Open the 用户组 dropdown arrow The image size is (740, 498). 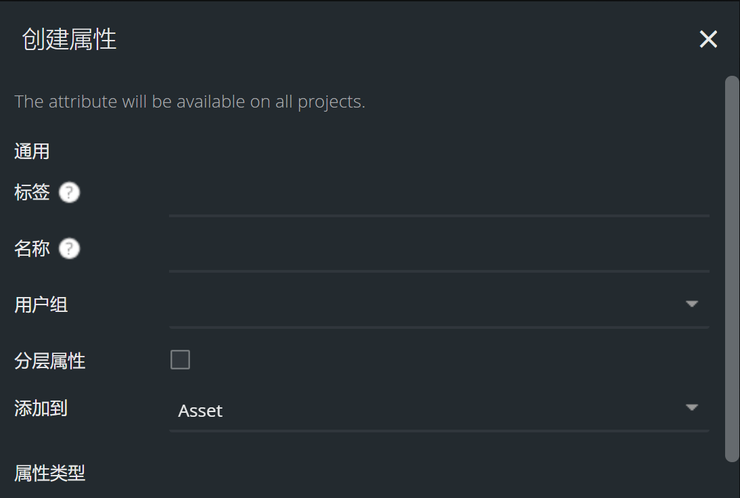tap(691, 304)
